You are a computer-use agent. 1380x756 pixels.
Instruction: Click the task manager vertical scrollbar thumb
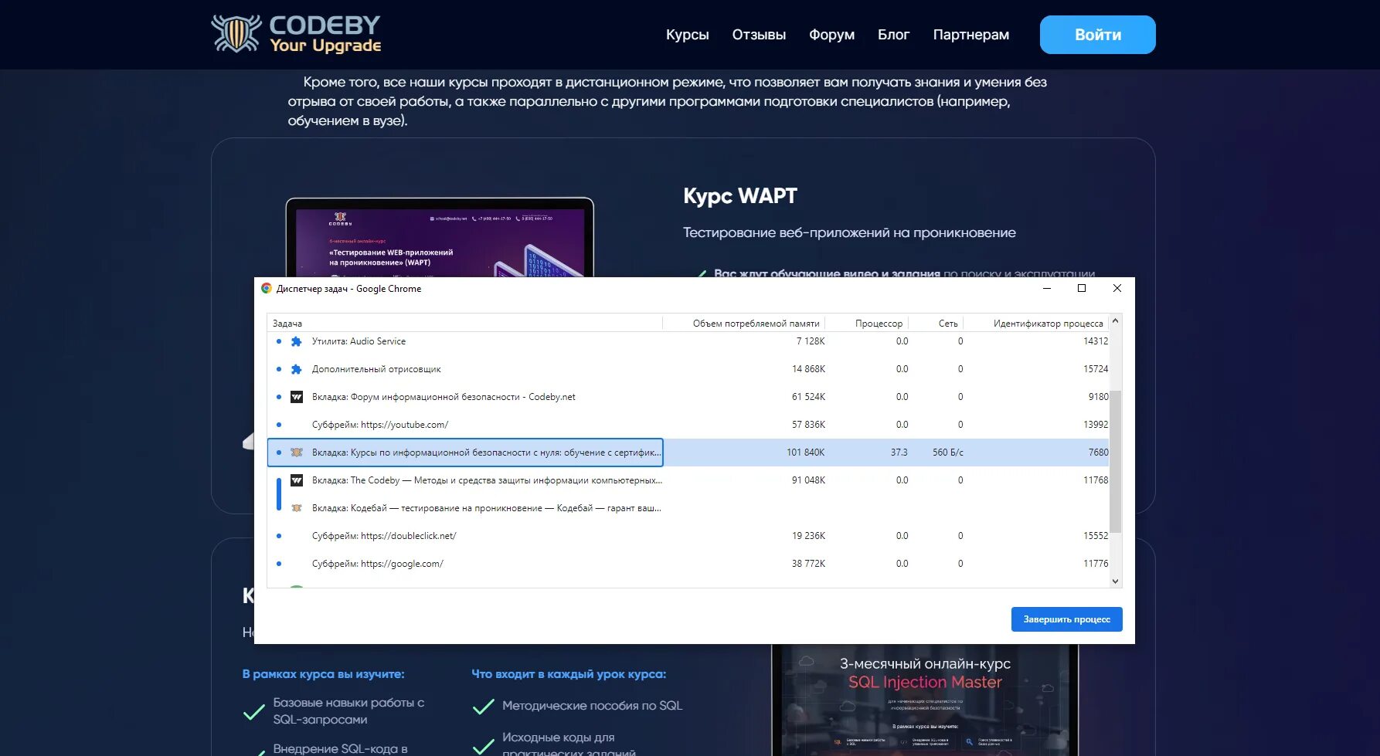pyautogui.click(x=1115, y=462)
